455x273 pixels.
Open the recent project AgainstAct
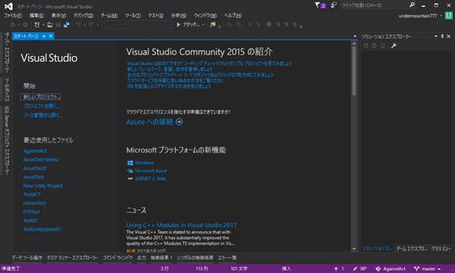(35, 151)
